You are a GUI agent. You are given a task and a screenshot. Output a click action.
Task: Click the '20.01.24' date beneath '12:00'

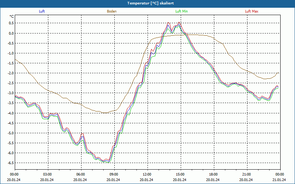[146, 180]
